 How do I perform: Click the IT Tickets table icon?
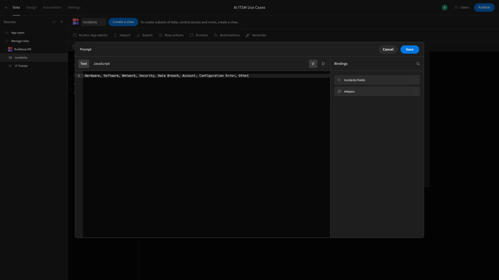click(10, 66)
